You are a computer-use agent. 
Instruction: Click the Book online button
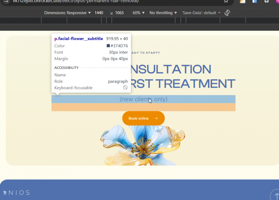143,118
